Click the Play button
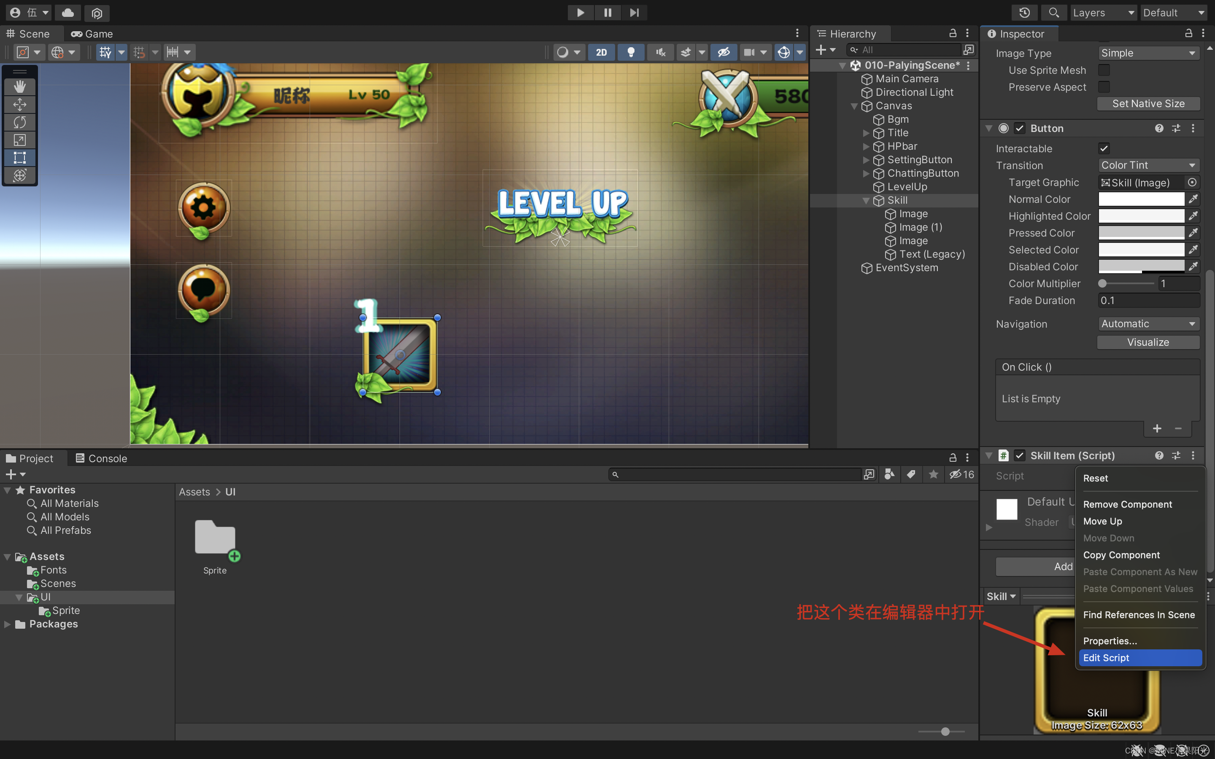 click(580, 13)
